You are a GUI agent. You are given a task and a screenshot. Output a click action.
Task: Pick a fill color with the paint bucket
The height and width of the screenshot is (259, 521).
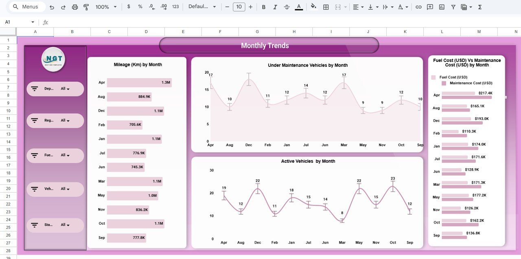click(x=313, y=7)
